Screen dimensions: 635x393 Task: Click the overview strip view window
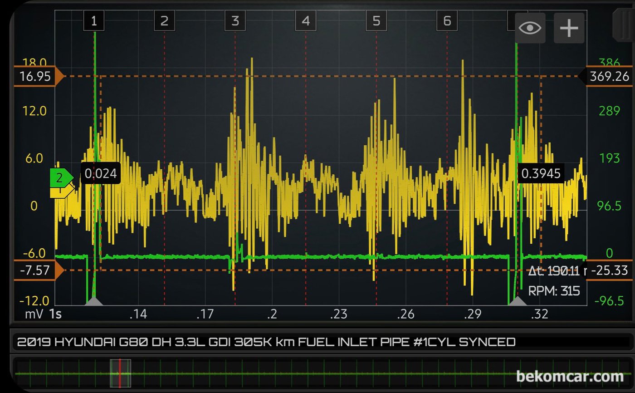120,373
